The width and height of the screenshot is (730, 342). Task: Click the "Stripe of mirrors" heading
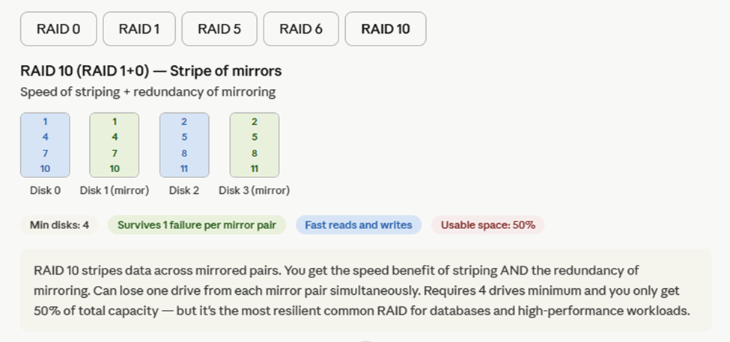click(x=151, y=72)
